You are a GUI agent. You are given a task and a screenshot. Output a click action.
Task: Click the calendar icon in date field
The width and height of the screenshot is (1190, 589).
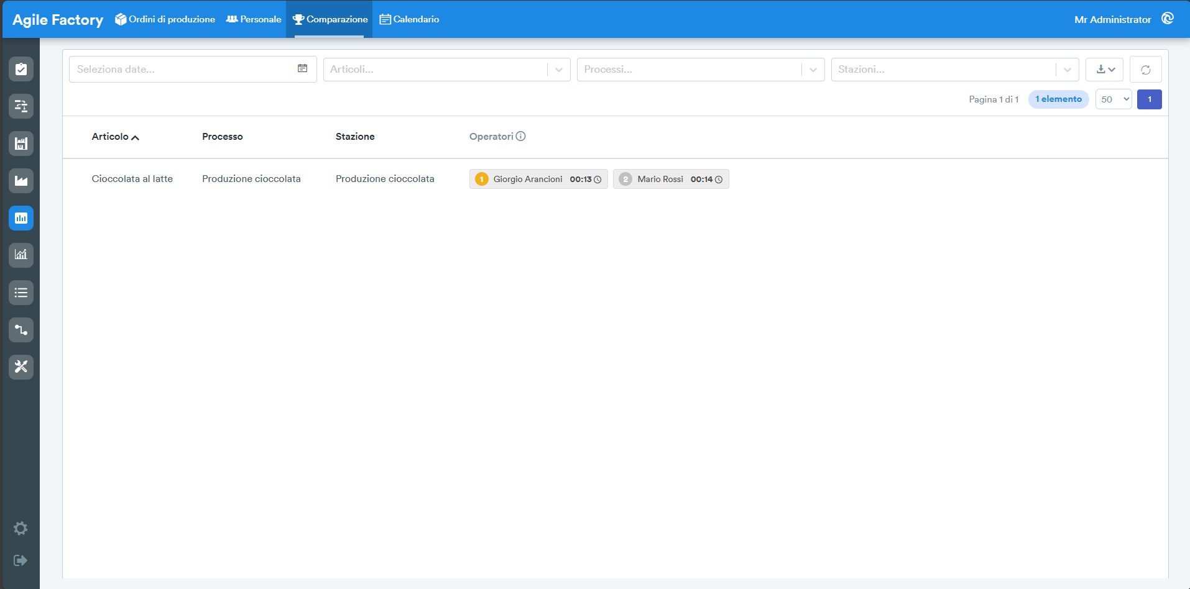tap(302, 68)
